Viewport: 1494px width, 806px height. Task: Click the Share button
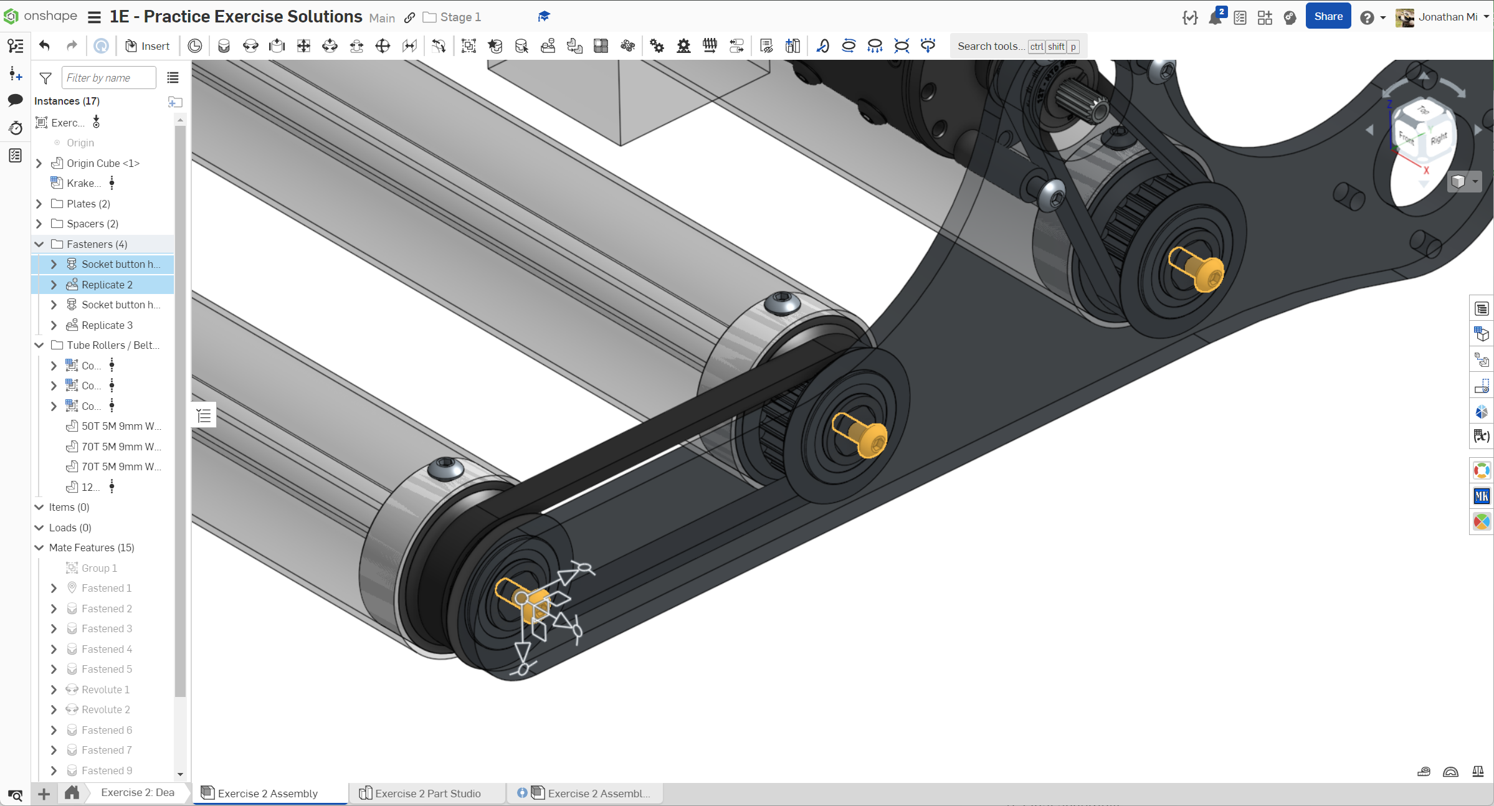[x=1328, y=17]
